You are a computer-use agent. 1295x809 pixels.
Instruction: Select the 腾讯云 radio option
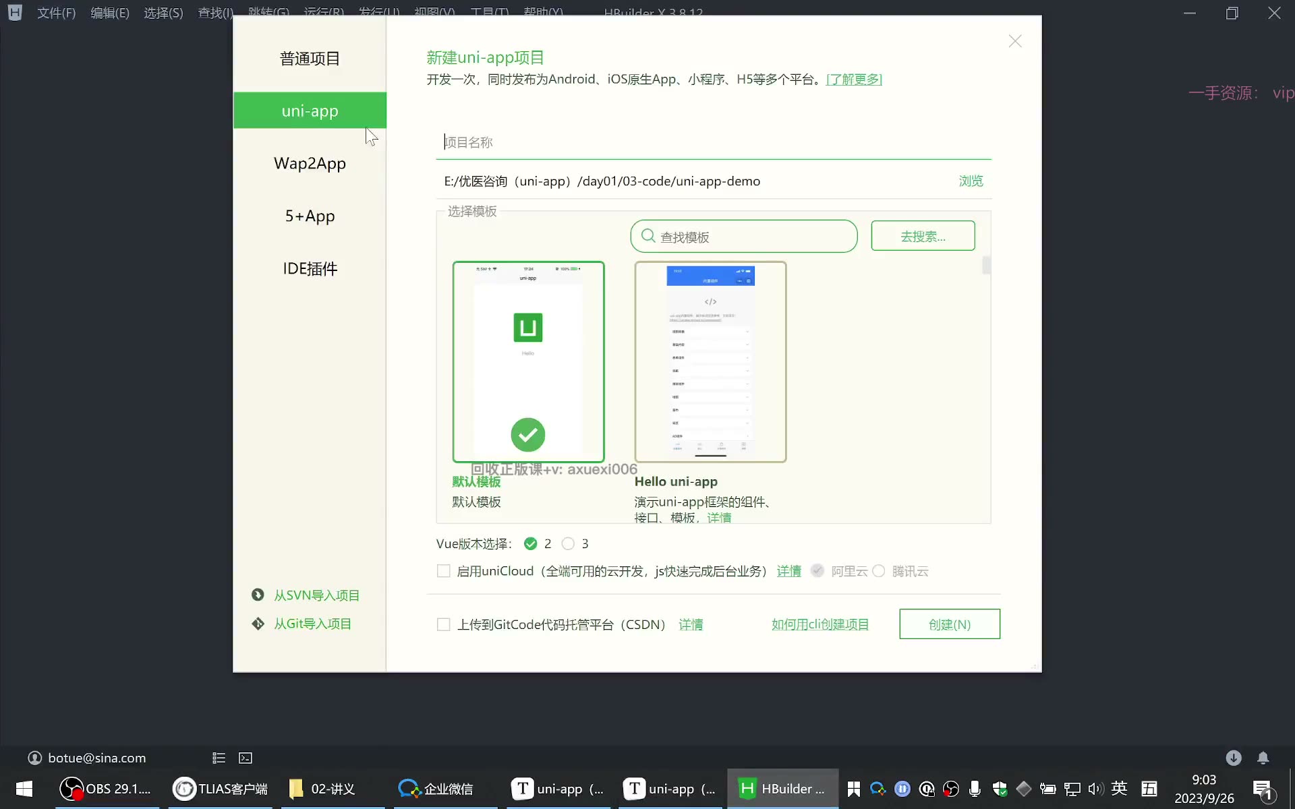[878, 571]
